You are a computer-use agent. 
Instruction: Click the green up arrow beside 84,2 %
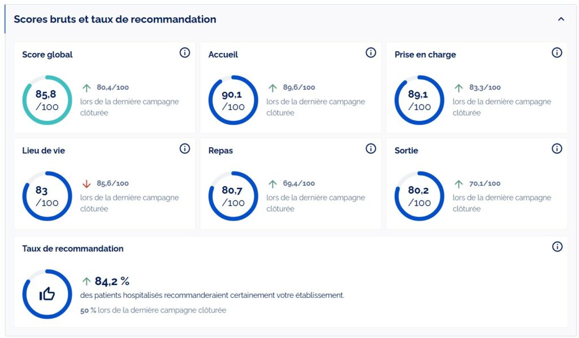coord(87,281)
